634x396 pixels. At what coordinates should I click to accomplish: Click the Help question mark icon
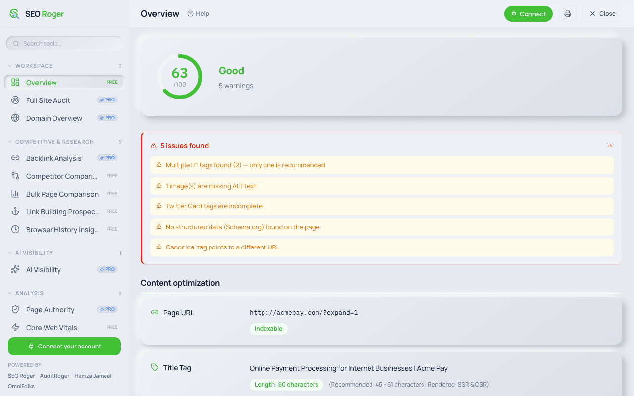pos(190,14)
